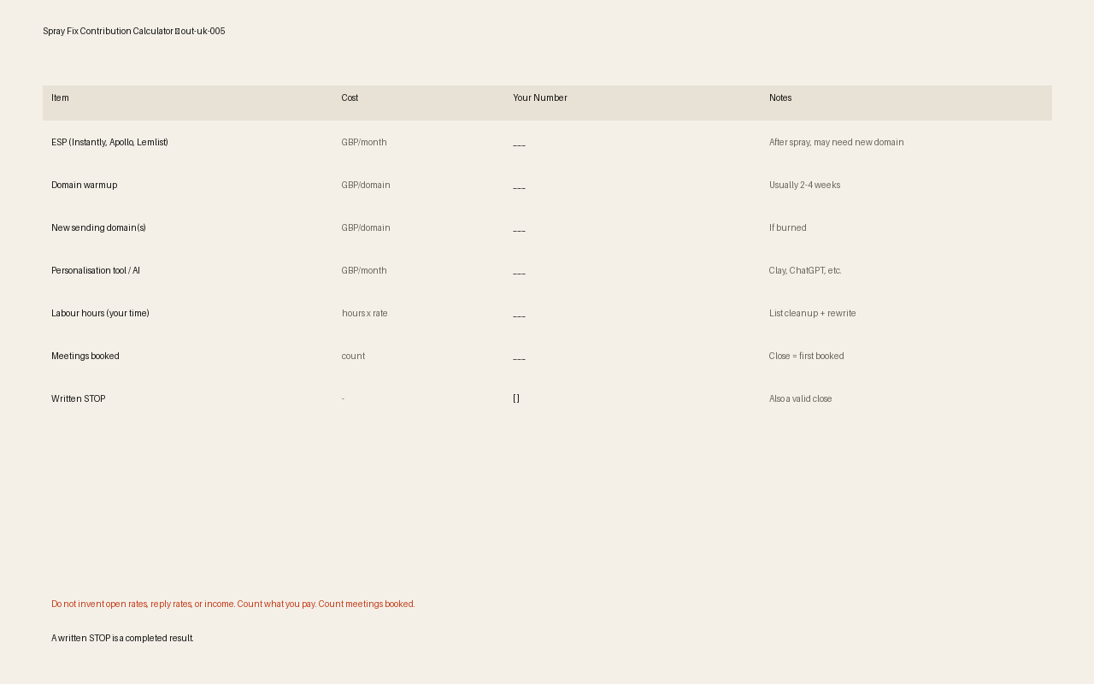The image size is (1094, 684).
Task: Click the Labour hours (your time) label
Action: (x=100, y=314)
